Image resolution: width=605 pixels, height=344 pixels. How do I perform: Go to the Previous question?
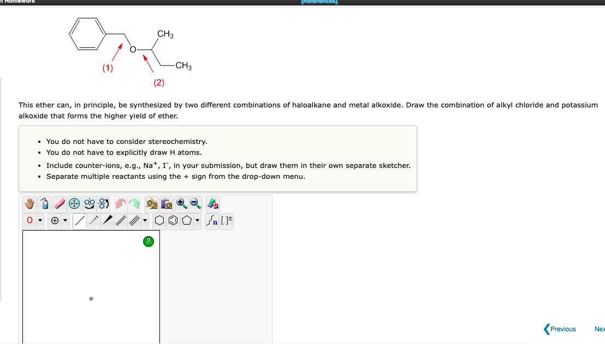(x=560, y=329)
